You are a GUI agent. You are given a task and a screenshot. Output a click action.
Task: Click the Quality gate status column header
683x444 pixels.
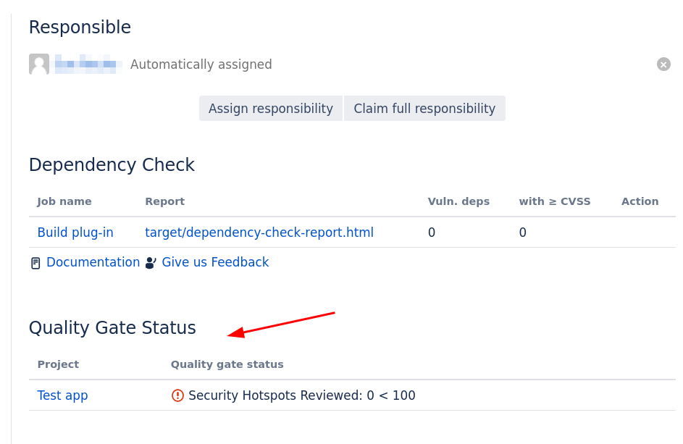227,364
